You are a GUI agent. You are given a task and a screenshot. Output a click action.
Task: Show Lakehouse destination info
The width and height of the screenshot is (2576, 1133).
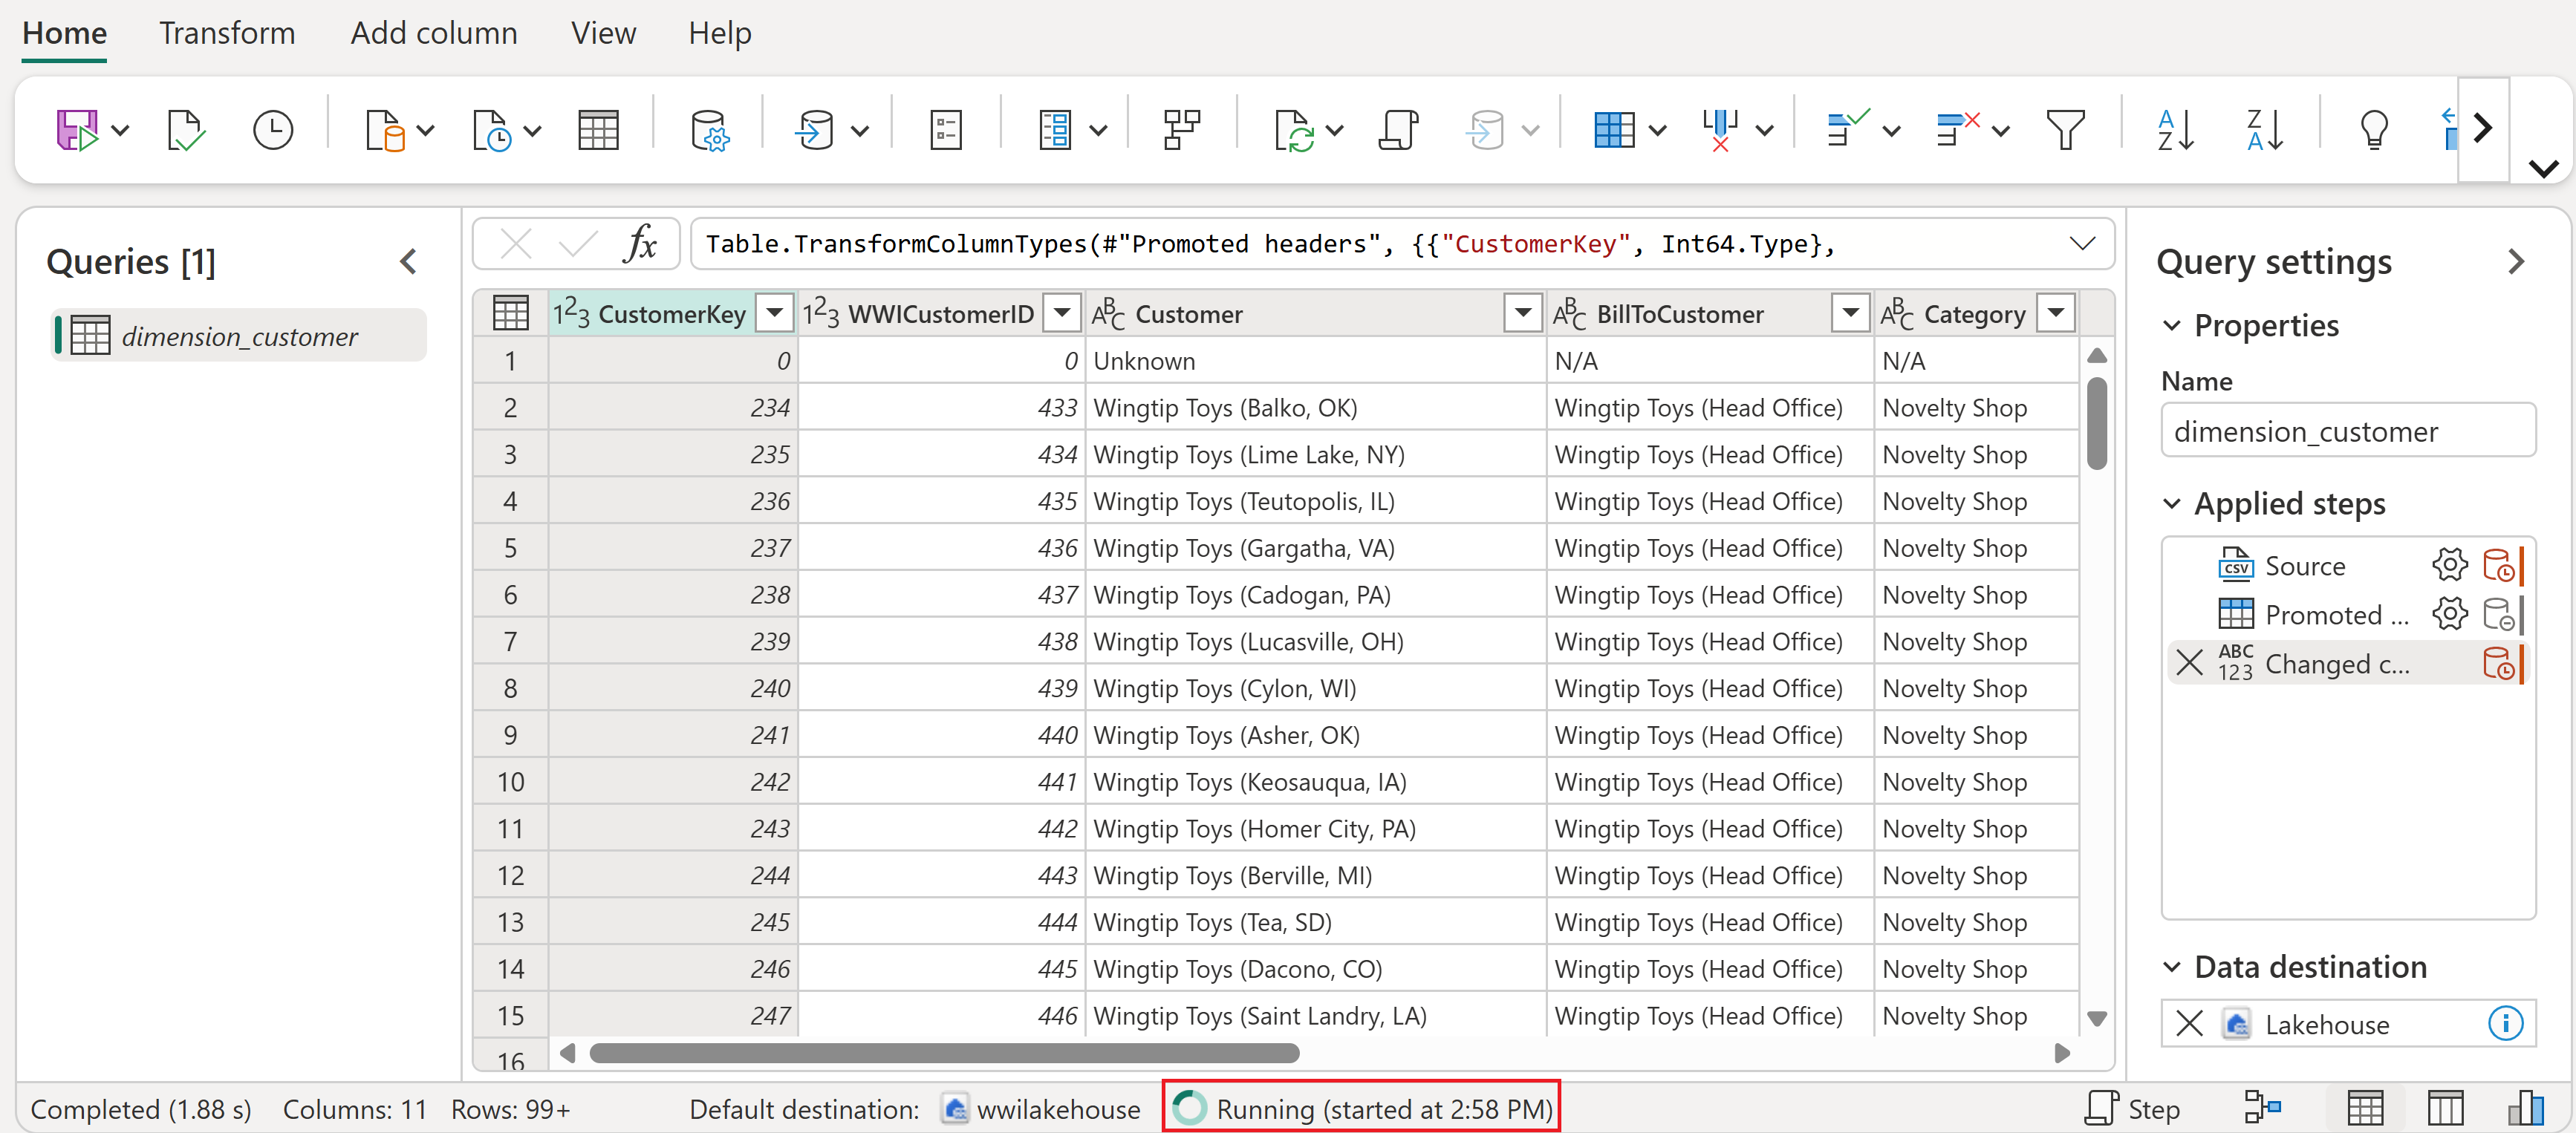pos(2505,1023)
